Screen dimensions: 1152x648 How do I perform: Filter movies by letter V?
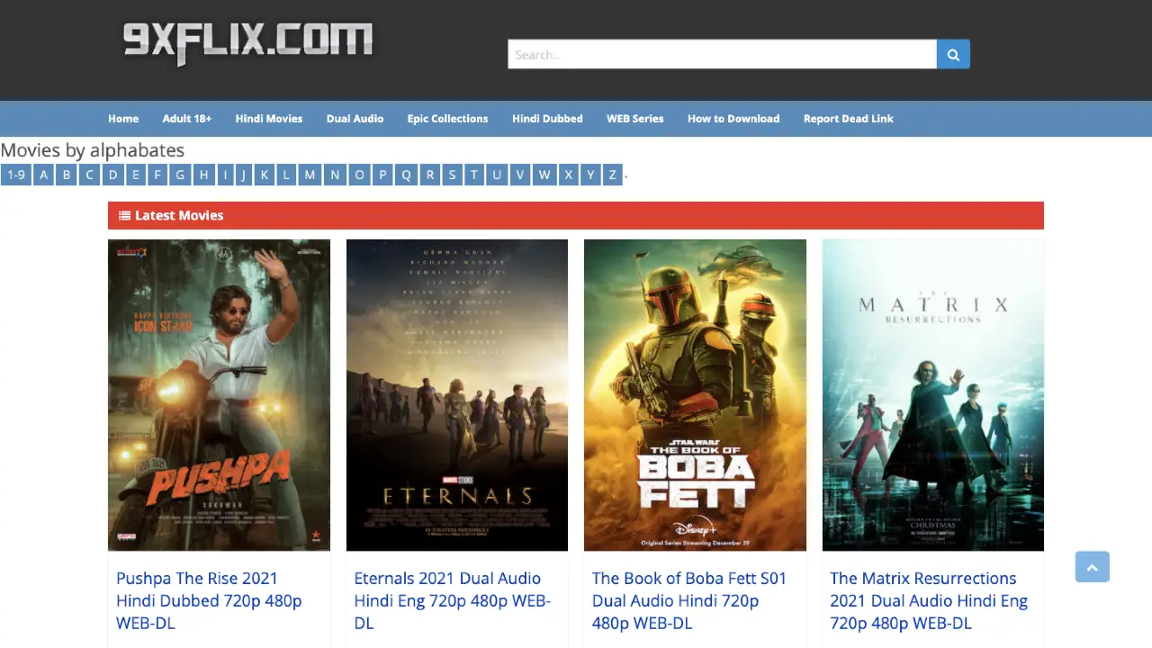click(x=519, y=175)
